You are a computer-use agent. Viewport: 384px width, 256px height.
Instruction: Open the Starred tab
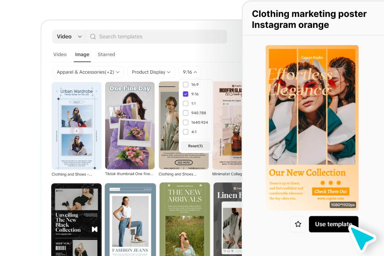[x=106, y=54]
